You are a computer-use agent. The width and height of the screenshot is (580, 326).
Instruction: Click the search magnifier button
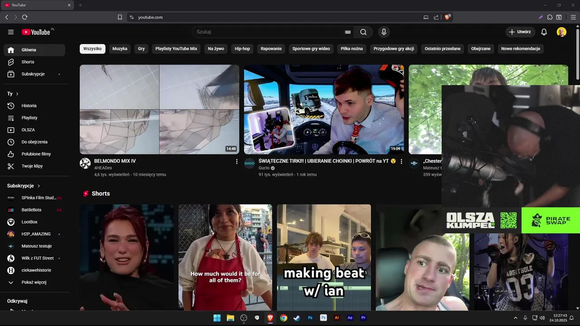coord(363,32)
